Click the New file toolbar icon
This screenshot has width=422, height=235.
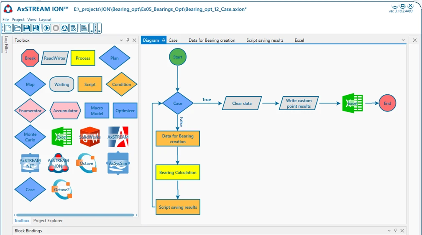[8, 28]
